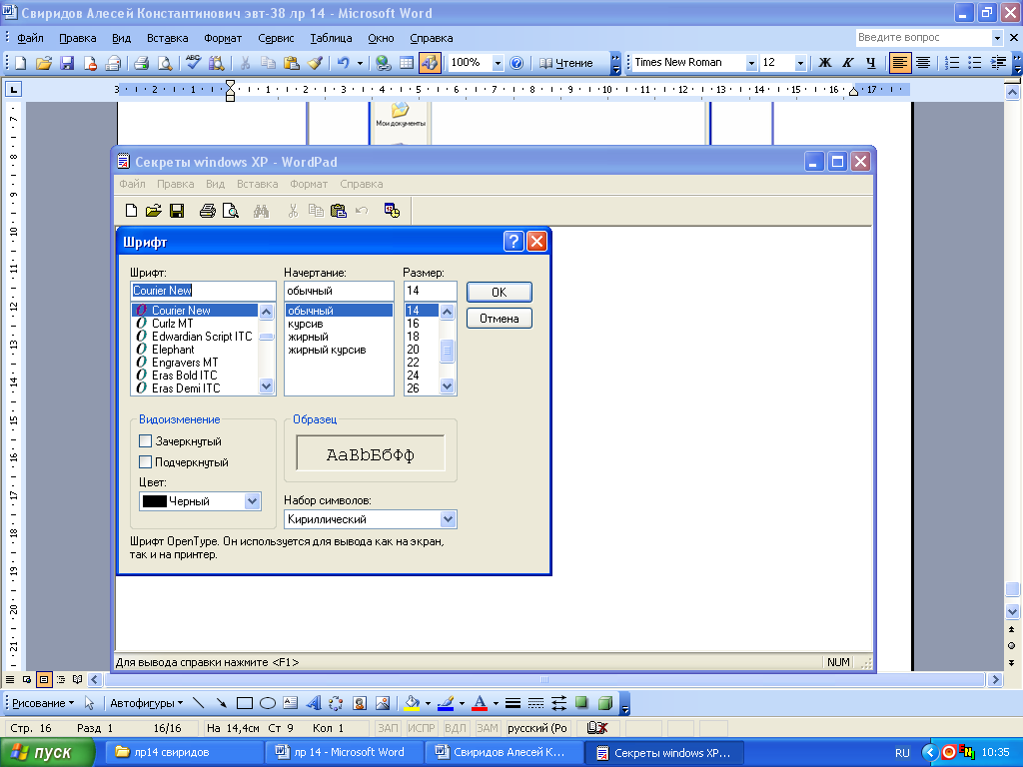1023x767 pixels.
Task: Toggle center alignment in Word toolbar
Action: (922, 63)
